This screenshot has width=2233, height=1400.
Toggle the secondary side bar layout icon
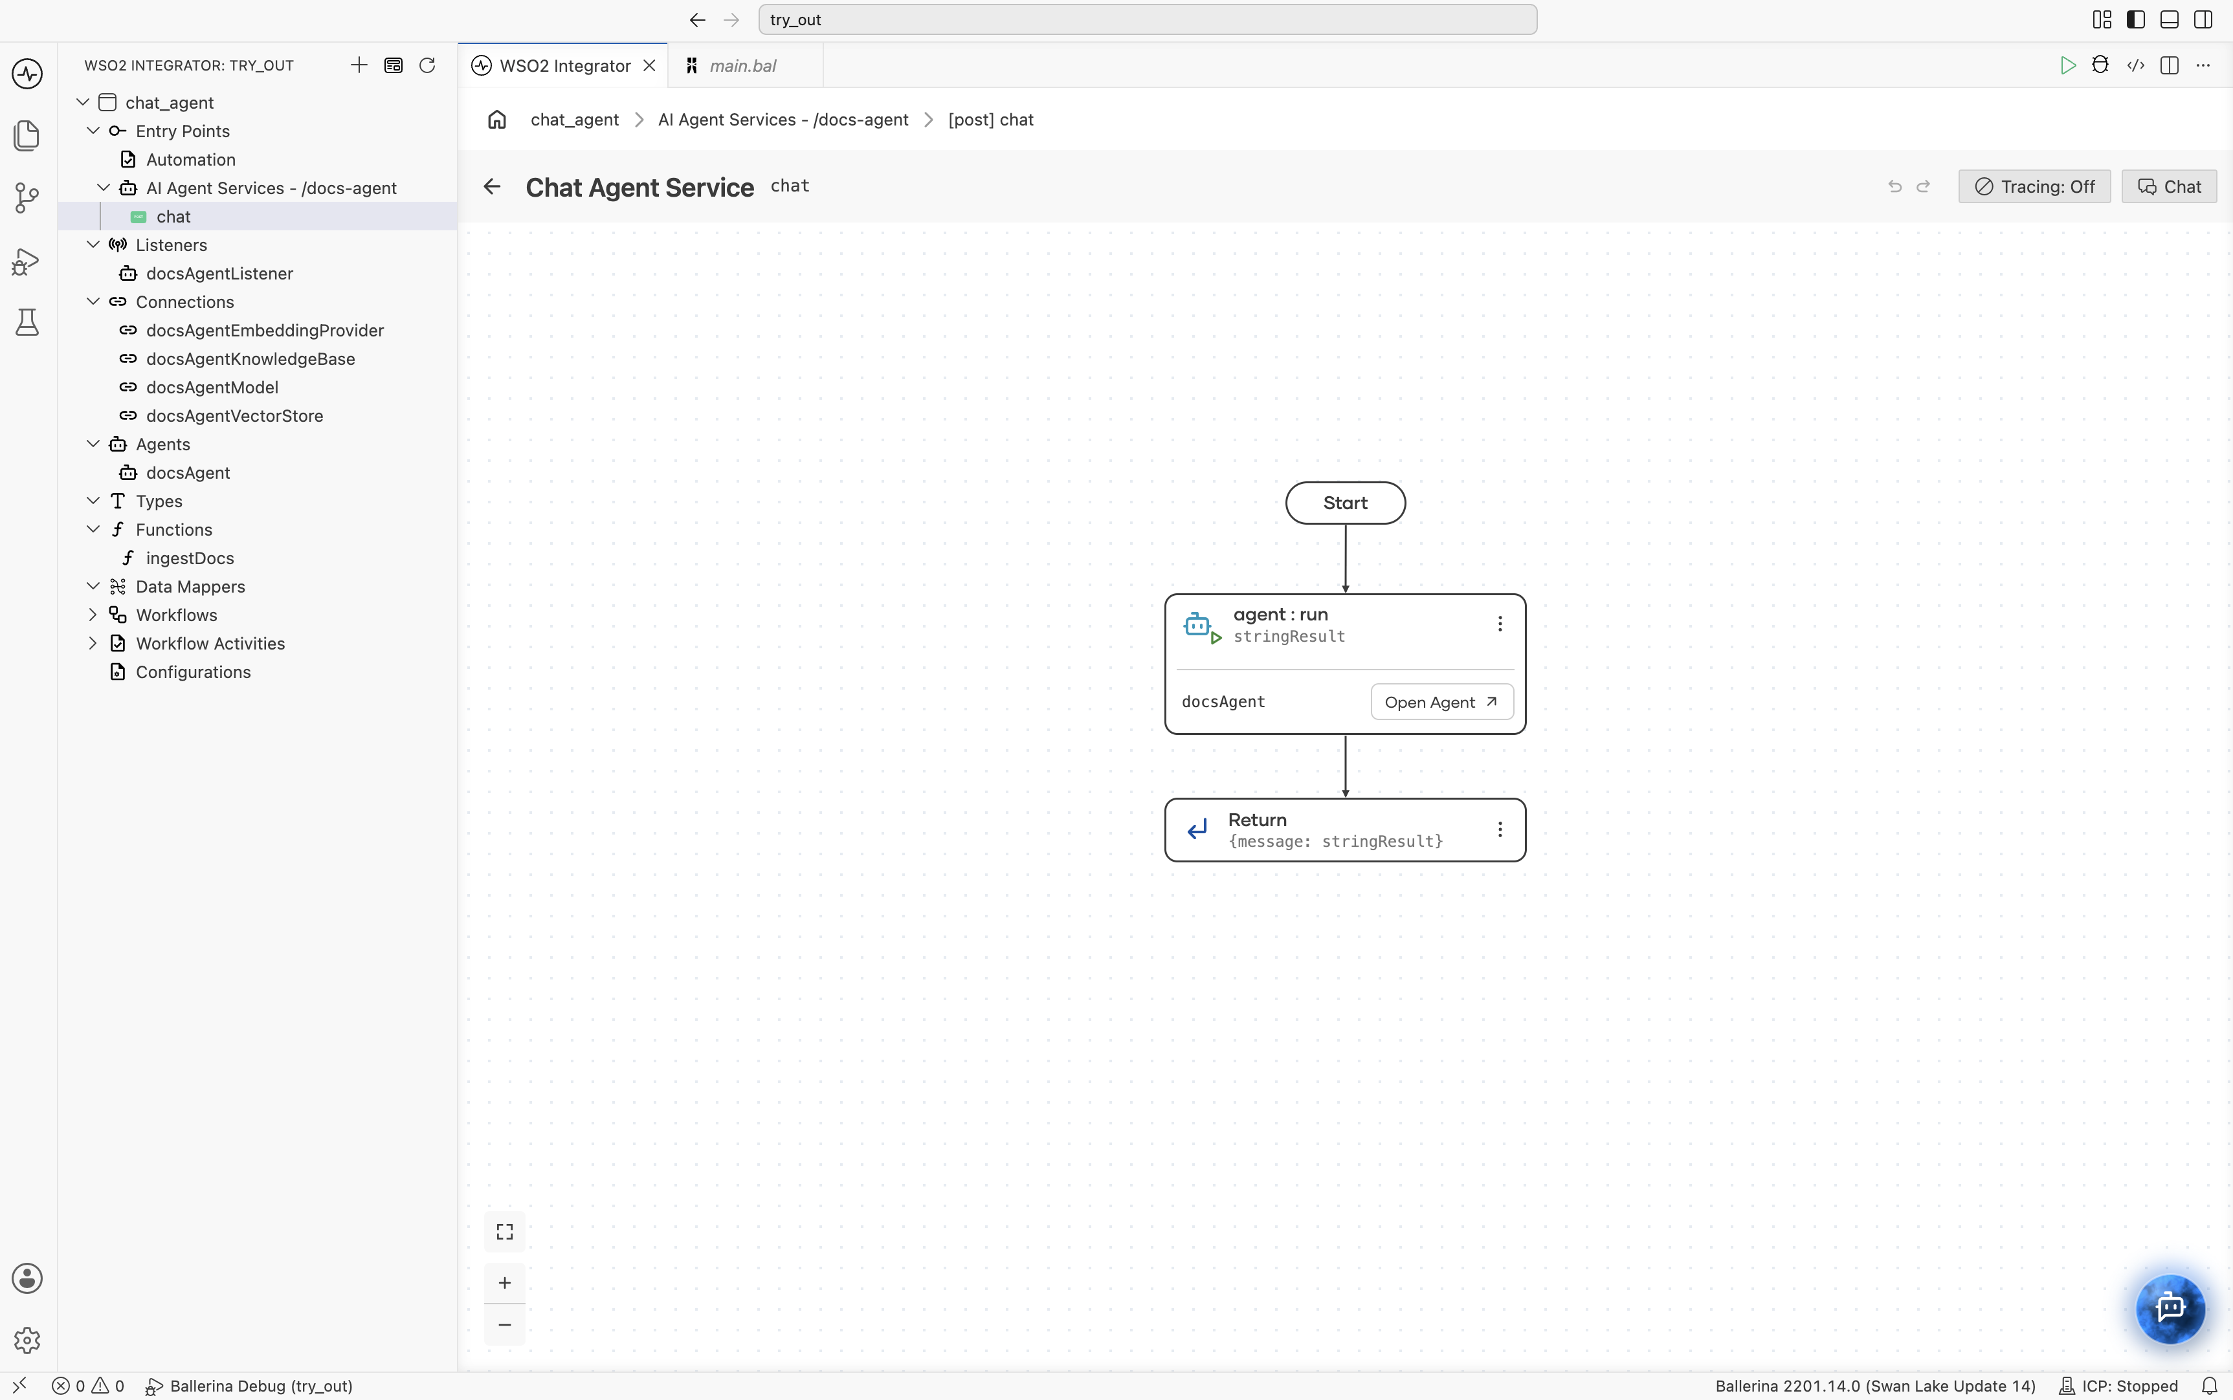2203,19
